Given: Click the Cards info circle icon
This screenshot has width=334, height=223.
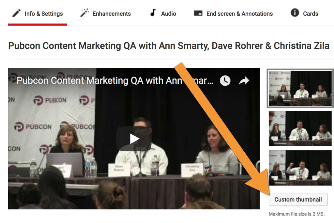Looking at the screenshot, I should (295, 13).
